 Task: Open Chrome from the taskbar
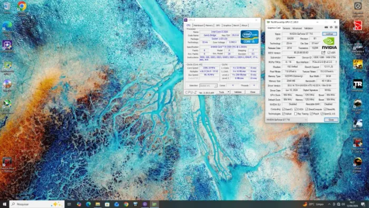pos(126,204)
